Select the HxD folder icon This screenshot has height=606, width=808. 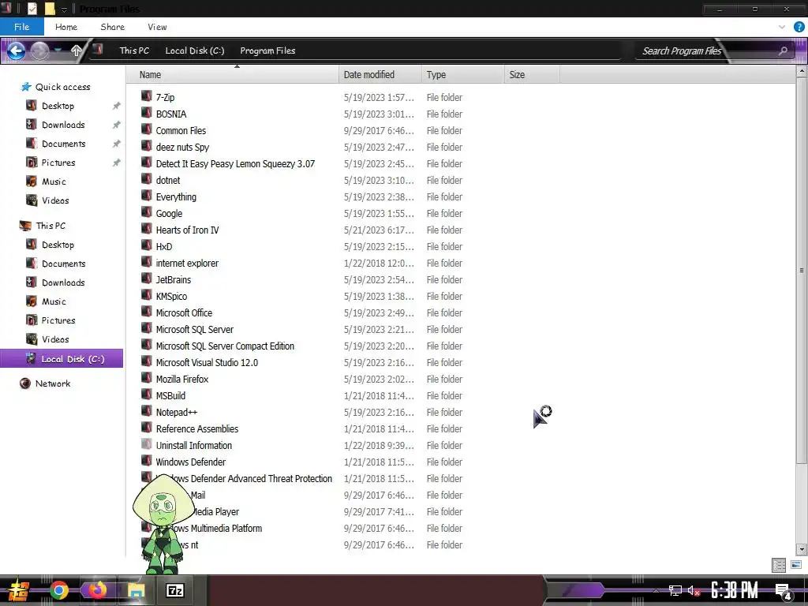(x=146, y=245)
